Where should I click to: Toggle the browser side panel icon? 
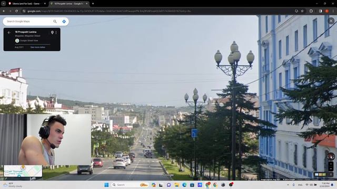click(321, 11)
